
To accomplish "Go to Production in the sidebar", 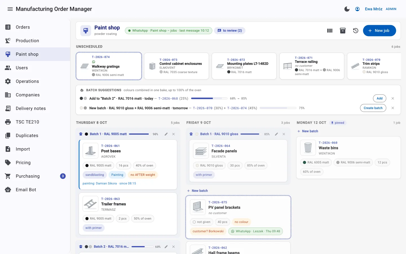I will pyautogui.click(x=35, y=41).
